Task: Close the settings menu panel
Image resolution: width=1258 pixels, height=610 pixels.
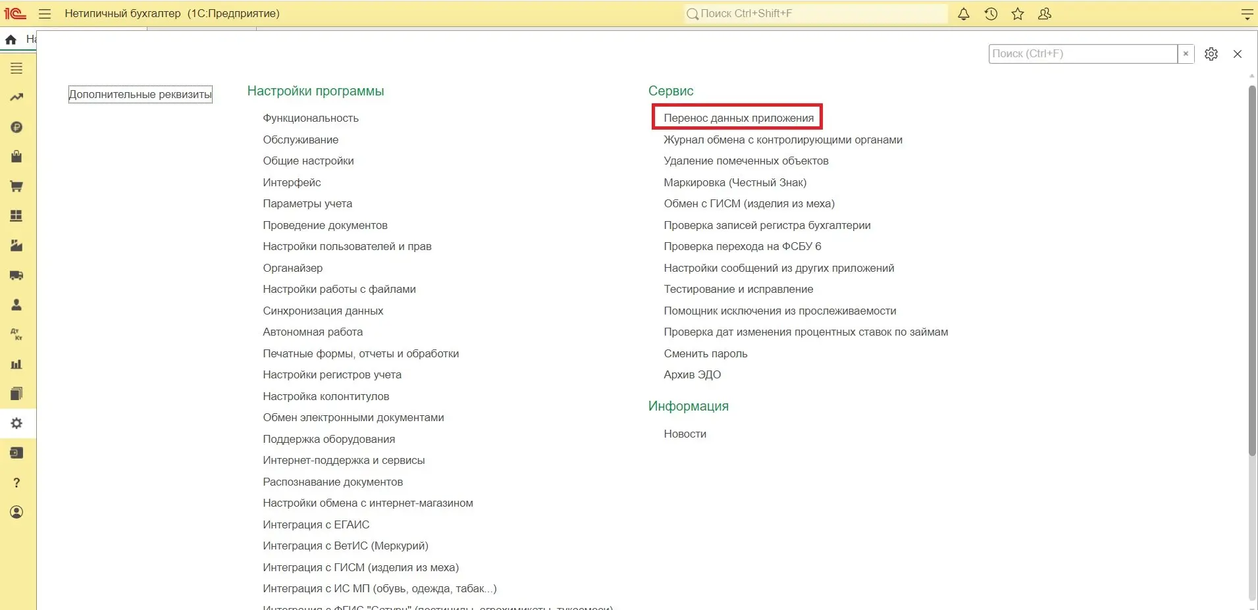Action: tap(1238, 54)
